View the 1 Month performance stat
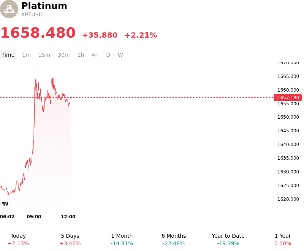The height and width of the screenshot is (251, 304). 122,240
